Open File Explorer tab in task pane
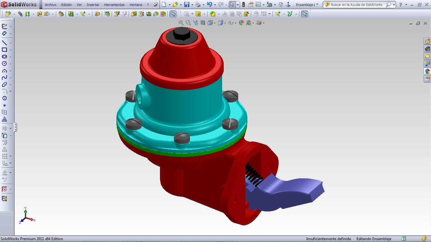 click(427, 56)
